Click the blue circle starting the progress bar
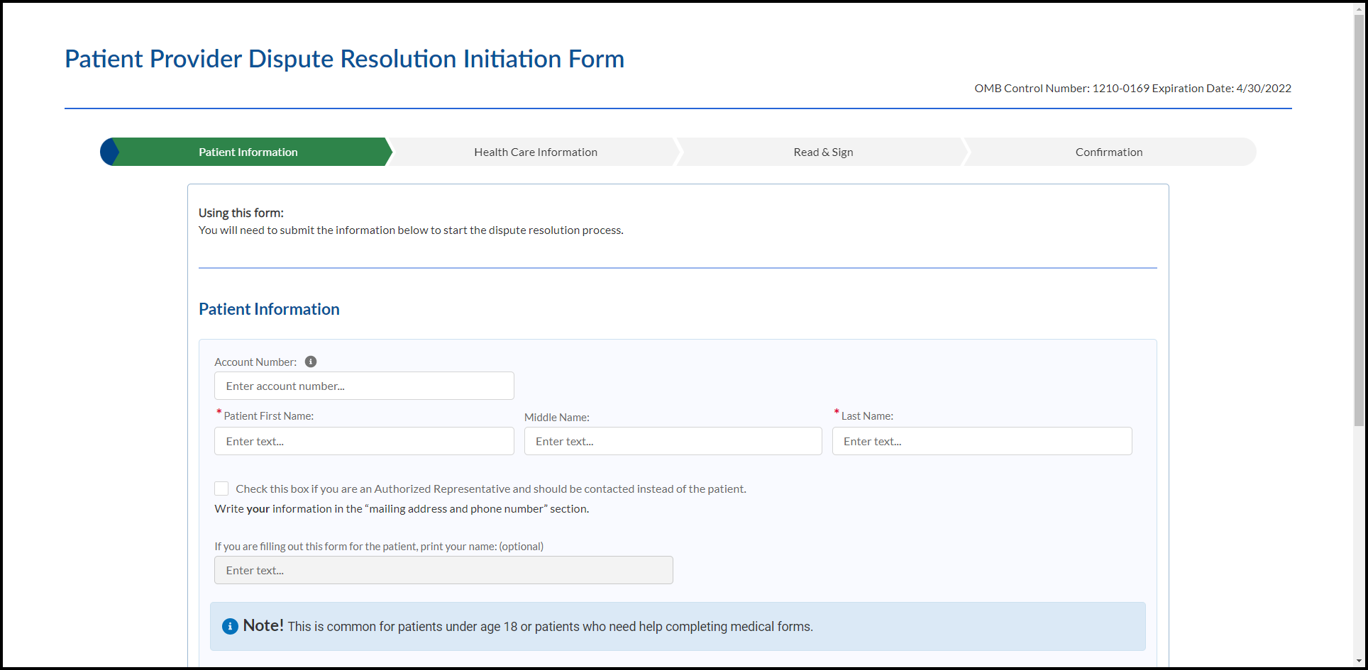1368x670 pixels. tap(108, 152)
